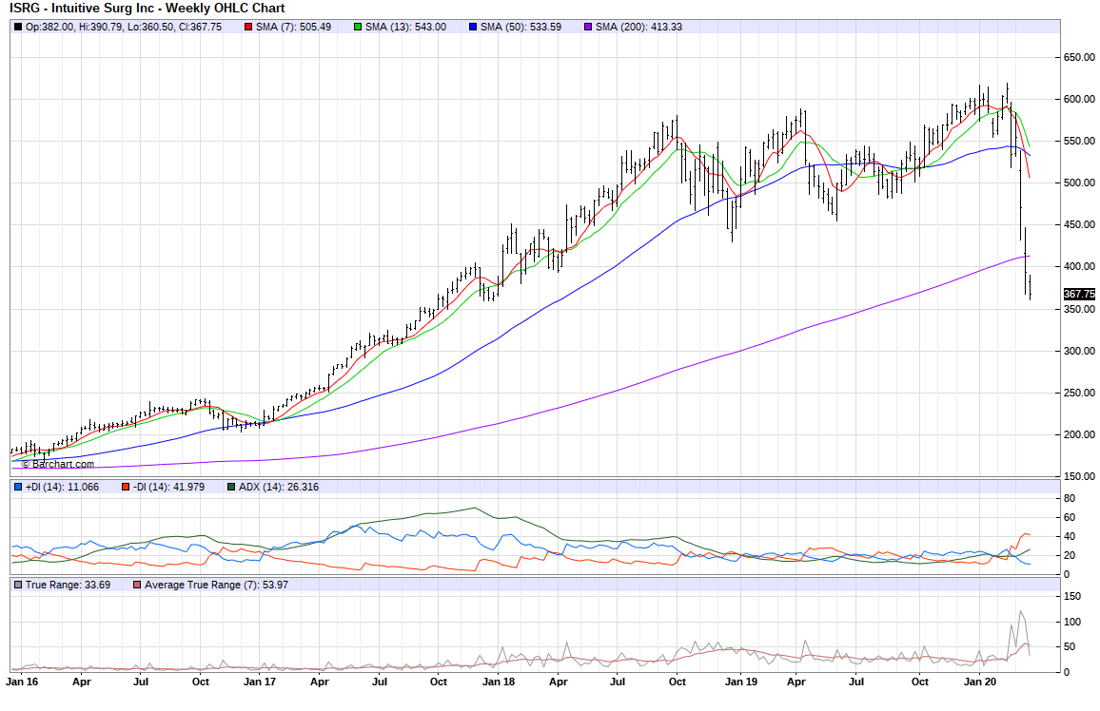Click the Average True Range (7) legend marker

tap(137, 585)
